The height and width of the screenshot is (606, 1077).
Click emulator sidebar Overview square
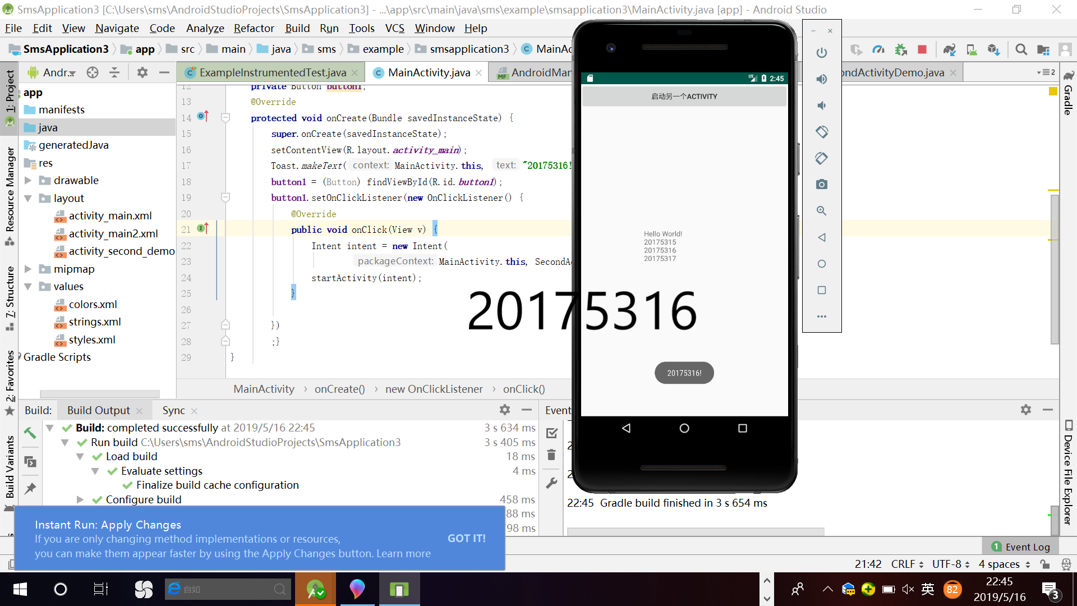821,290
